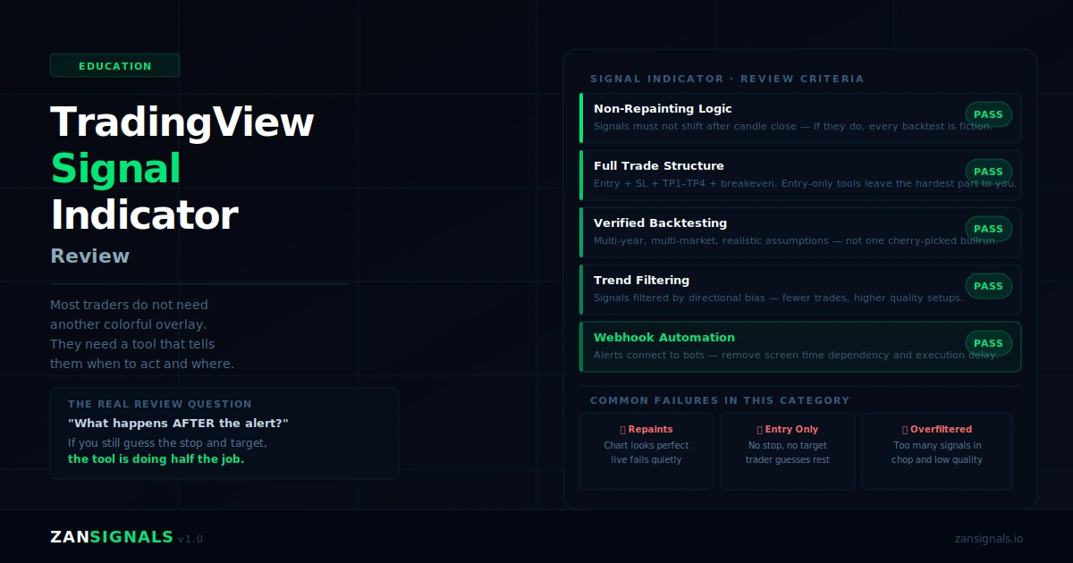Screen dimensions: 1073x563
Task: Click the v1.0 version label
Action: 190,539
